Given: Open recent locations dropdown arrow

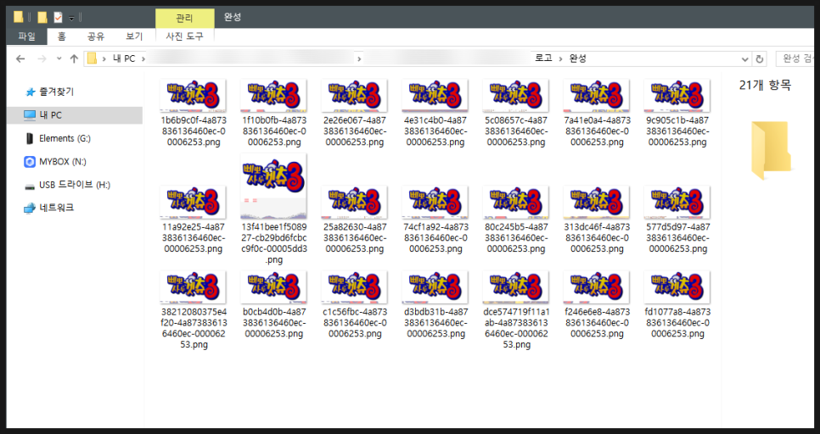Looking at the screenshot, I should click(x=59, y=58).
